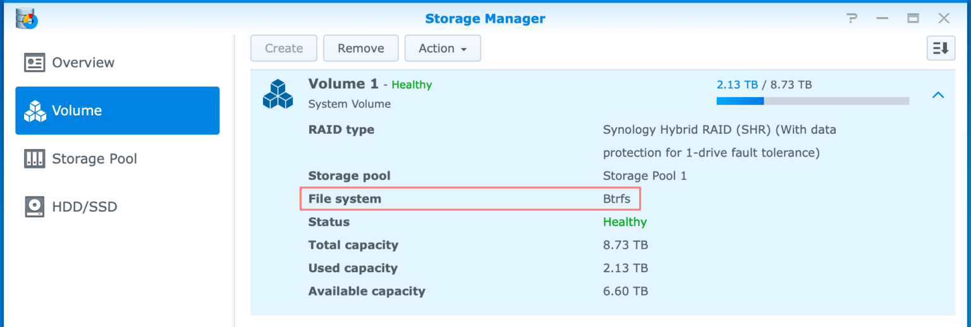This screenshot has height=327, width=971.
Task: Click the Create button
Action: click(x=284, y=48)
